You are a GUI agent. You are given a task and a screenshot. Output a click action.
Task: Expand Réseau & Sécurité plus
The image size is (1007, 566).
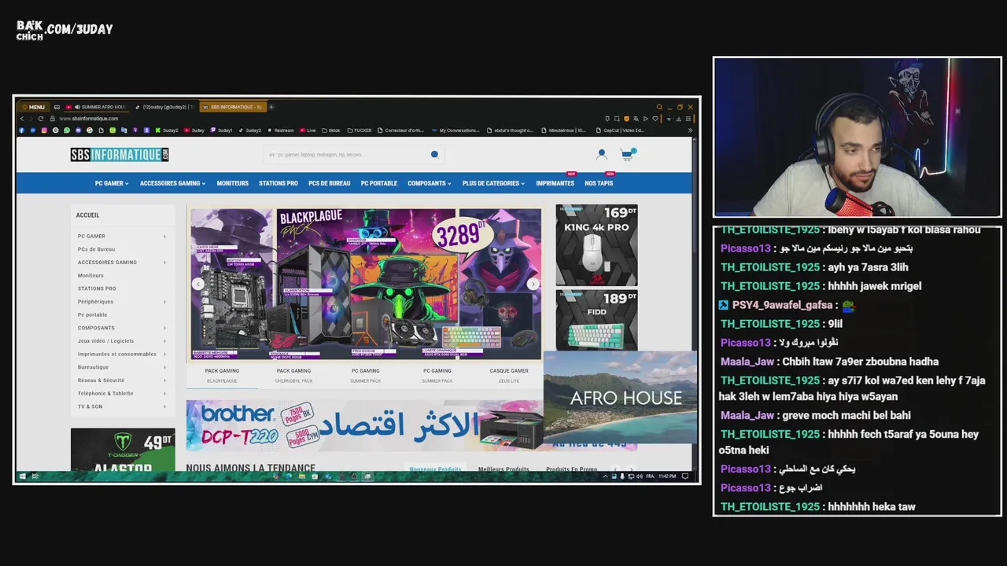coord(164,380)
